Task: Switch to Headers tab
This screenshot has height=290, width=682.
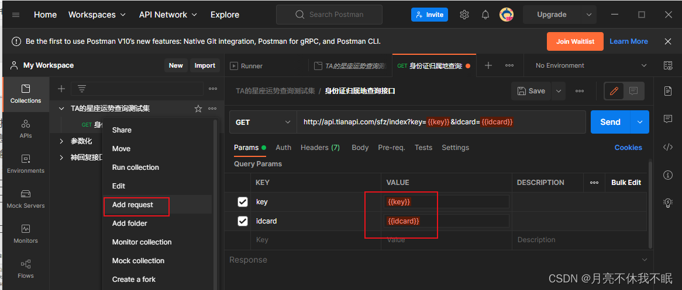Action: 320,148
